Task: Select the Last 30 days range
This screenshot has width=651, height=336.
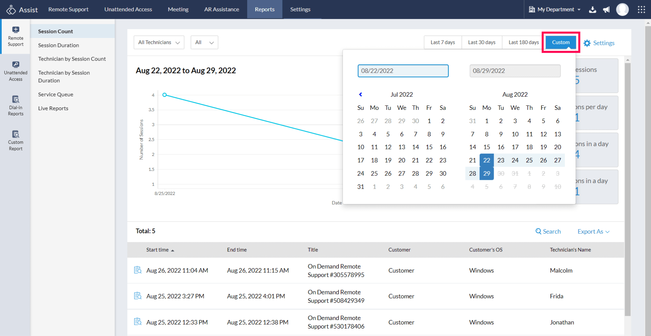Action: (x=481, y=43)
